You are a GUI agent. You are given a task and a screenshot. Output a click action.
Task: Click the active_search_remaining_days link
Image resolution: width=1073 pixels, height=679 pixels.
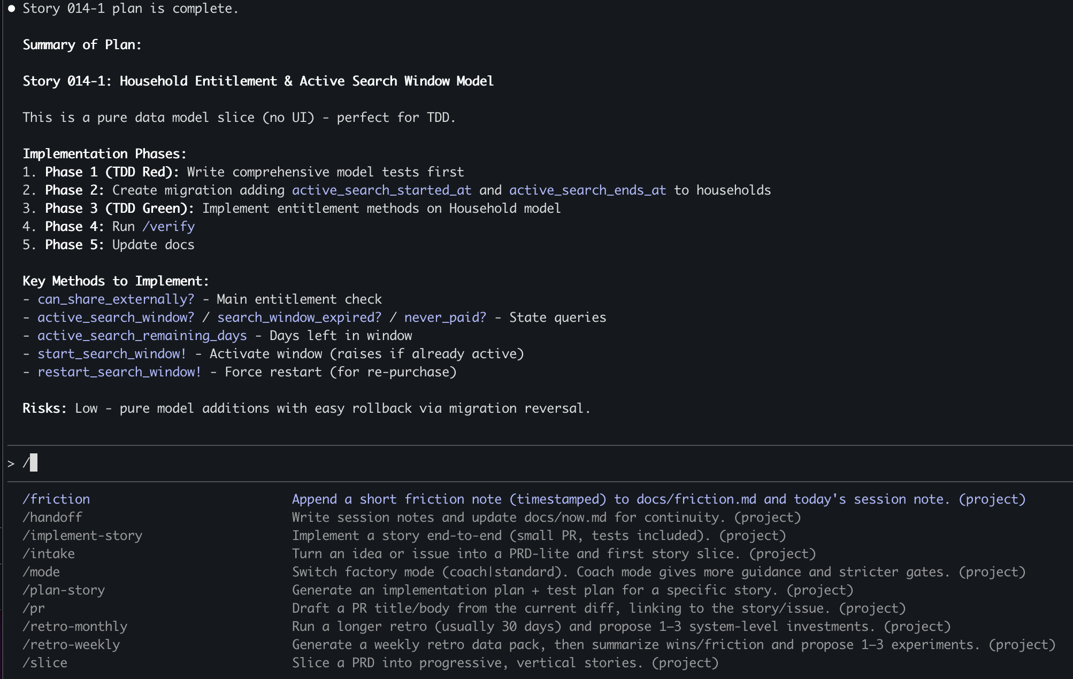142,335
